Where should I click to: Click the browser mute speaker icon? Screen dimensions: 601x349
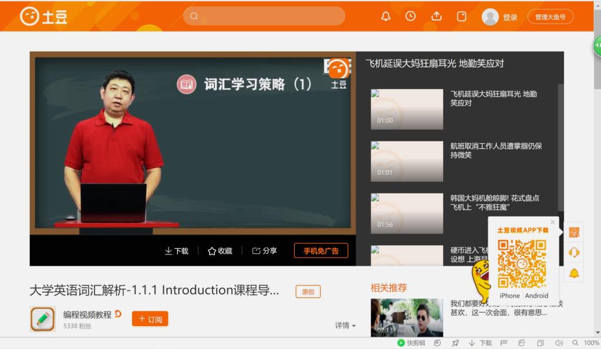click(559, 343)
